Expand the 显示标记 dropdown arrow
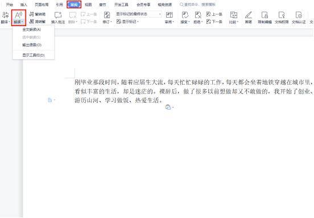Screen dimensions: 314x218 138,22
